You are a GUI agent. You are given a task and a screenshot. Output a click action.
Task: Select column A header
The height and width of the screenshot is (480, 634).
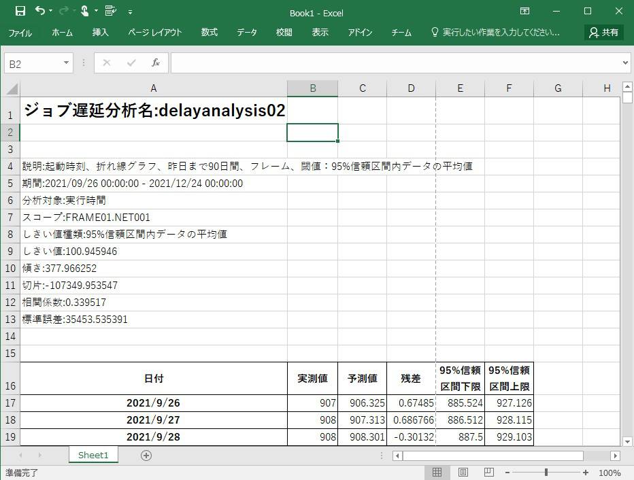(x=154, y=88)
